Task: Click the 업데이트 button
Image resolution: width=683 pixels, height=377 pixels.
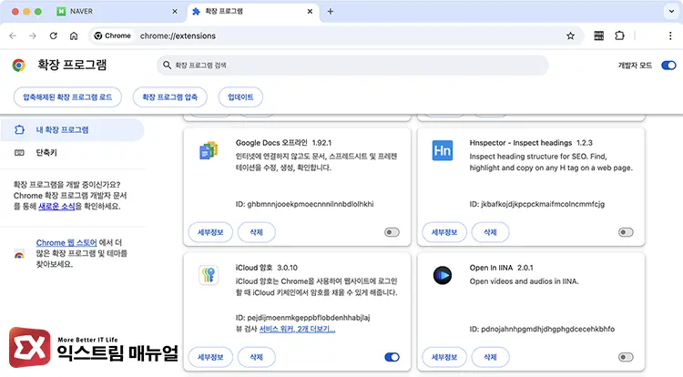Action: coord(240,97)
